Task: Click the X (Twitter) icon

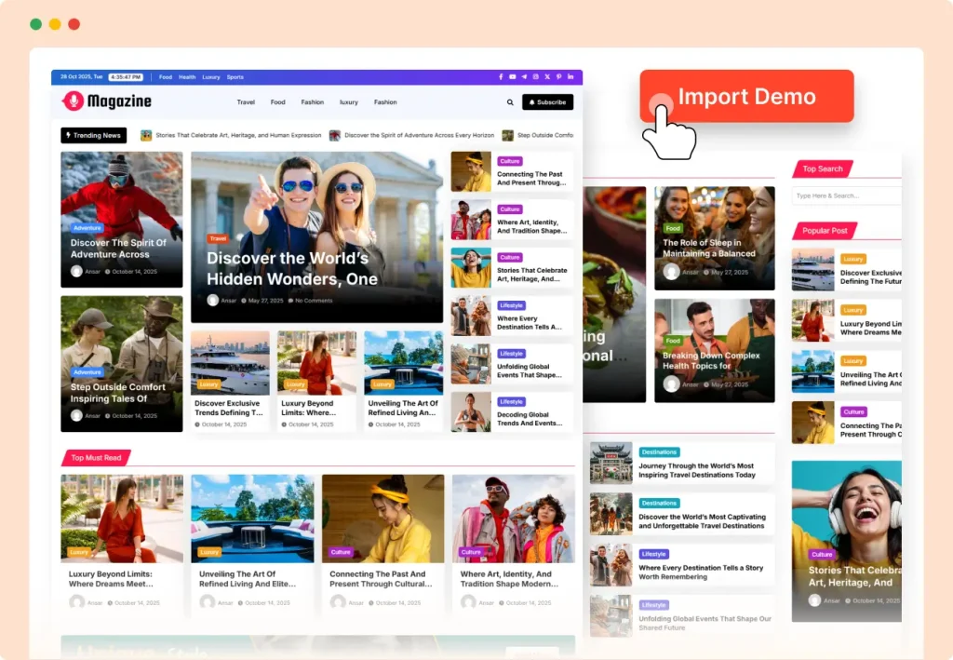Action: (547, 77)
